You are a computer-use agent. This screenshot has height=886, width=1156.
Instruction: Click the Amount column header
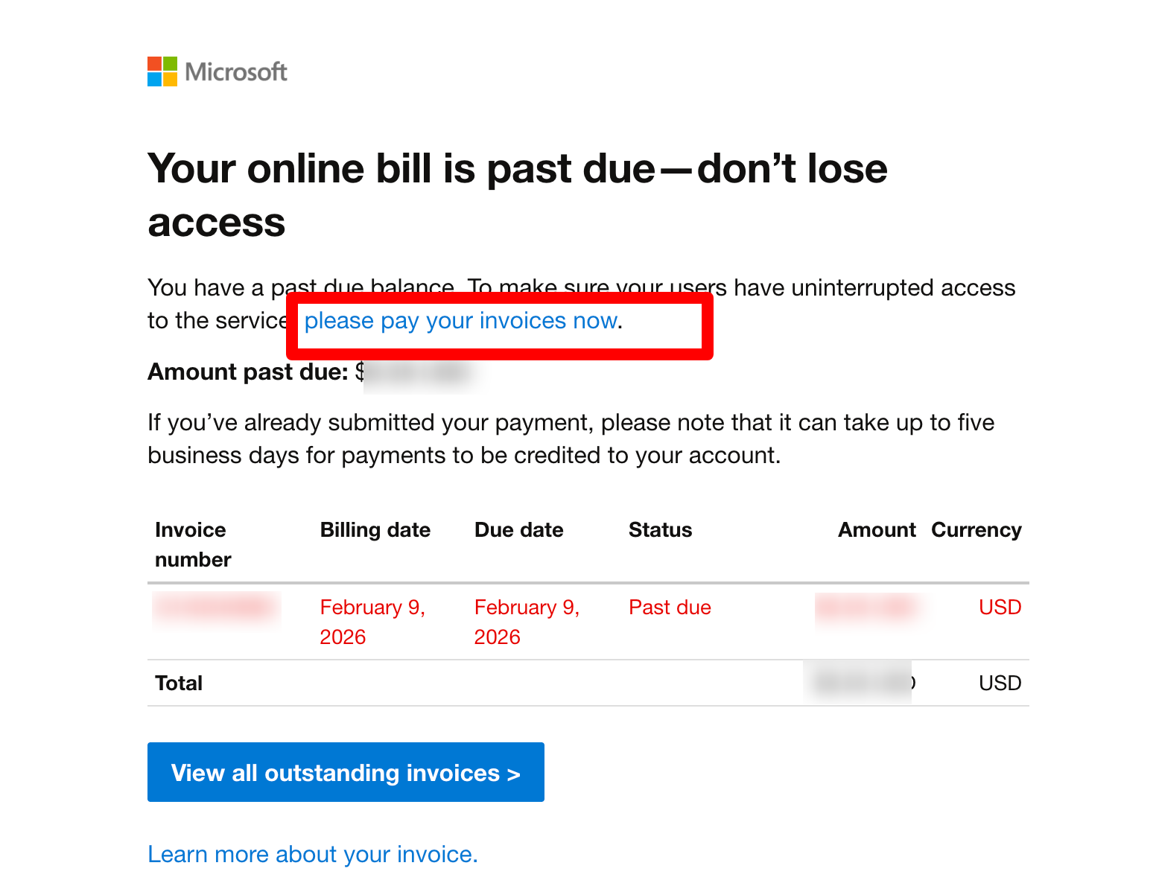pyautogui.click(x=876, y=530)
